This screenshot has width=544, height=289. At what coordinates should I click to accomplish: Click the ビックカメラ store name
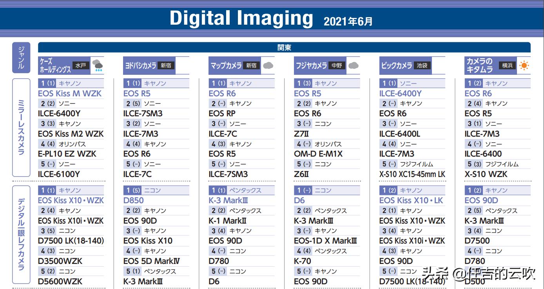[x=396, y=65]
